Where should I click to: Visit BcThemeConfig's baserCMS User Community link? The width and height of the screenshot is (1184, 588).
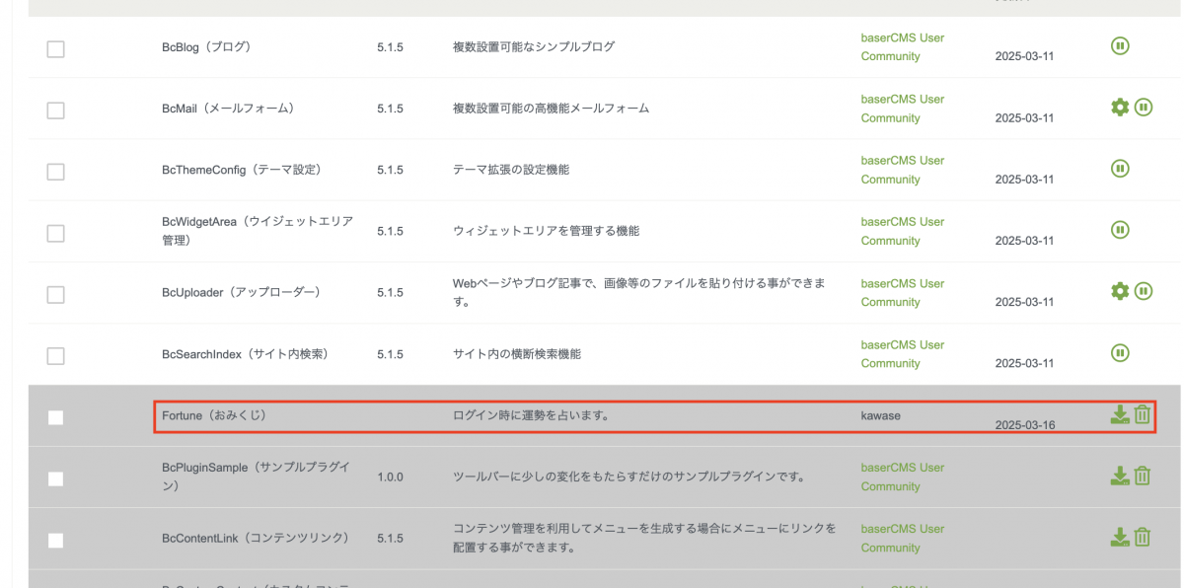pos(902,169)
